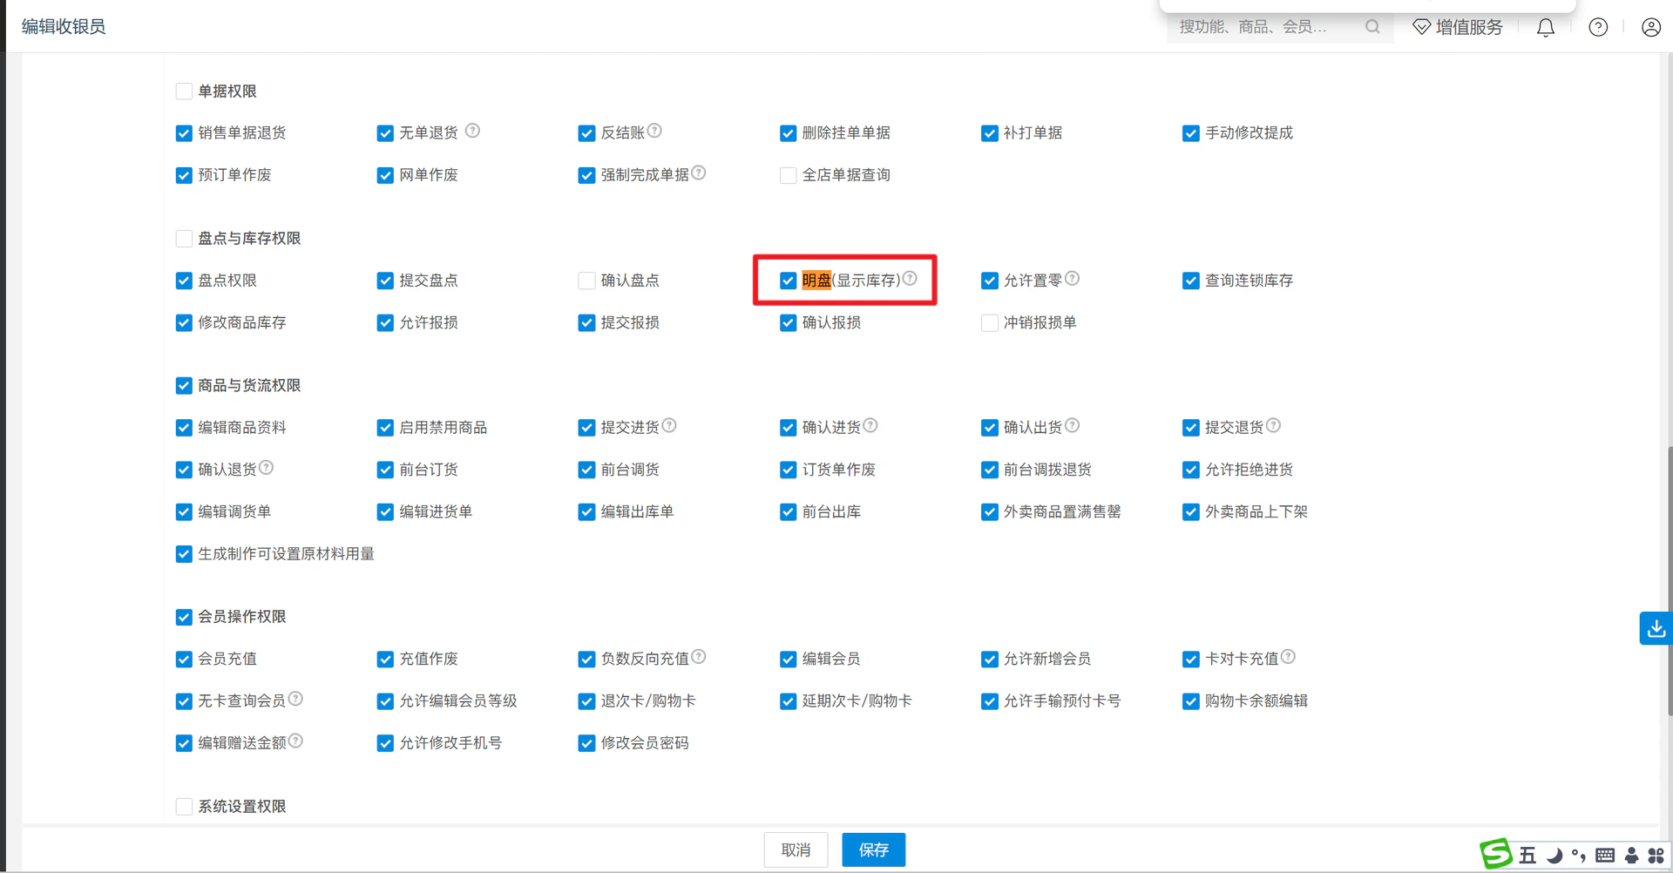Click the vertical scrollbar on right side
The height and width of the screenshot is (873, 1673).
point(1669,580)
